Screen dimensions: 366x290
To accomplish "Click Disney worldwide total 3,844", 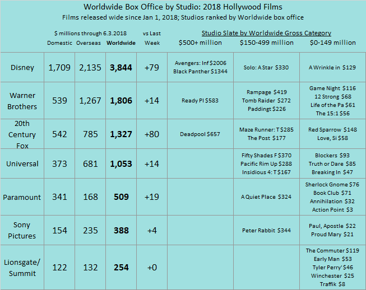I will point(121,68).
